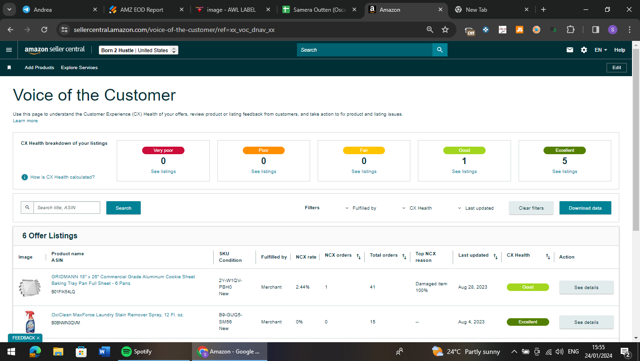Sort listings by Last updated column

pyautogui.click(x=496, y=257)
